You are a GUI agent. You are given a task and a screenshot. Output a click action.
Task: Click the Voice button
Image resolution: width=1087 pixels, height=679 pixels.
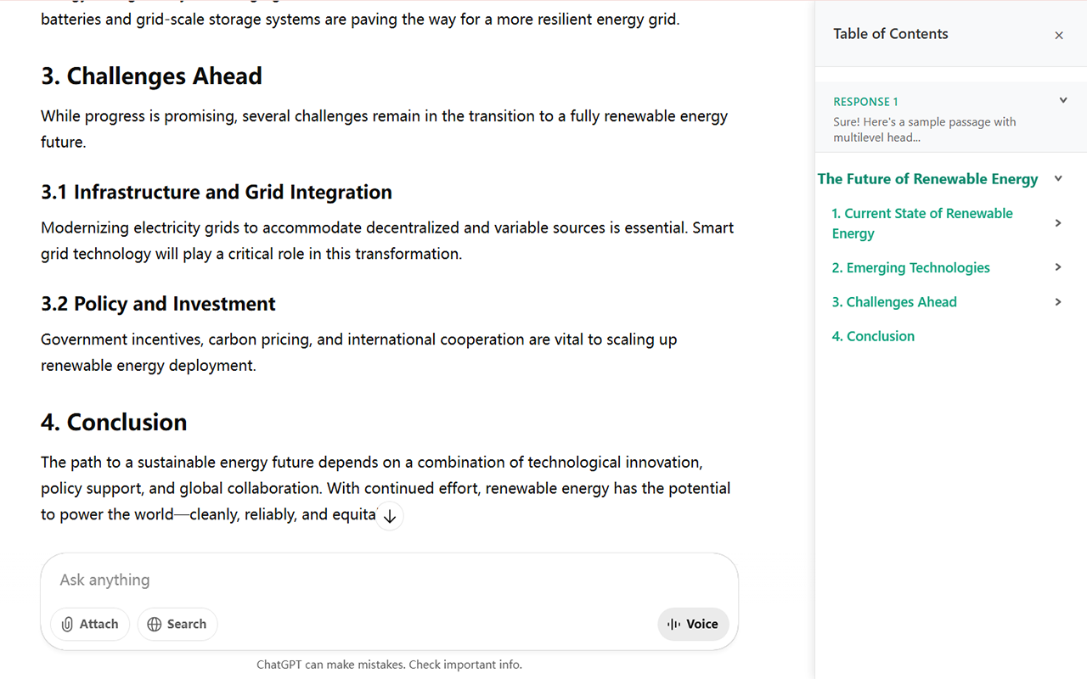[x=693, y=624]
